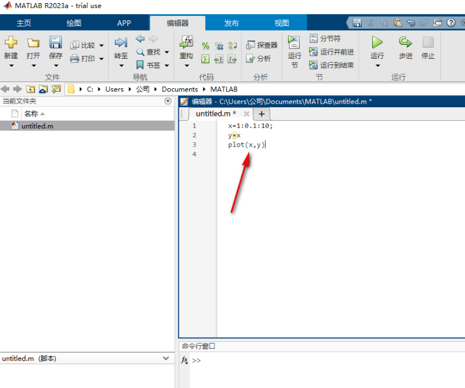
Task: Click Users in the path bar
Action: 114,89
